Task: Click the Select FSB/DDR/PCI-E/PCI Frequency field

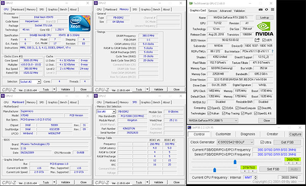Action: 277,154
